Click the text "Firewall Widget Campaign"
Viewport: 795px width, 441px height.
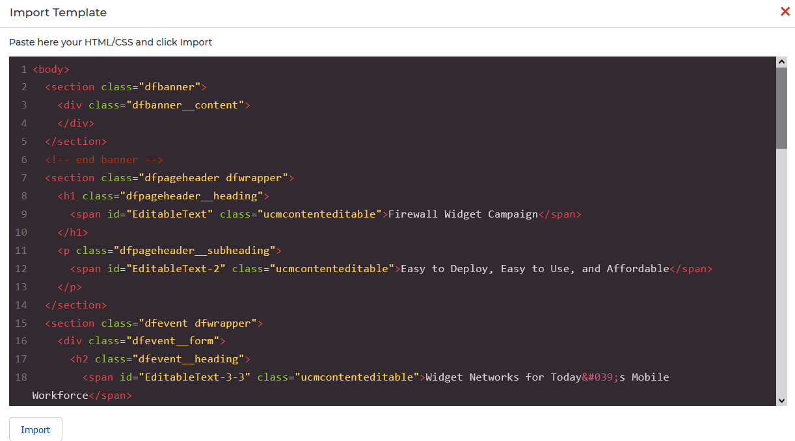pos(463,214)
